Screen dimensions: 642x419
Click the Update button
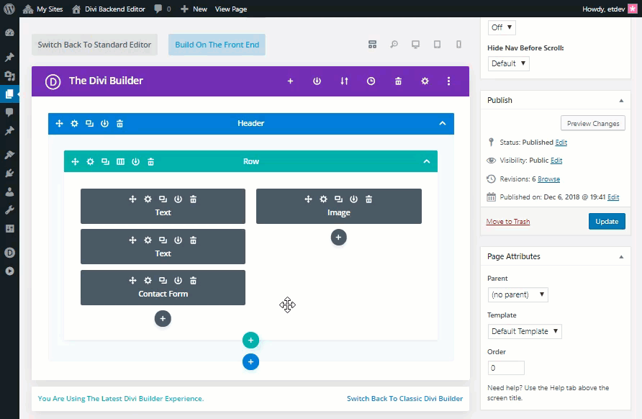click(607, 221)
